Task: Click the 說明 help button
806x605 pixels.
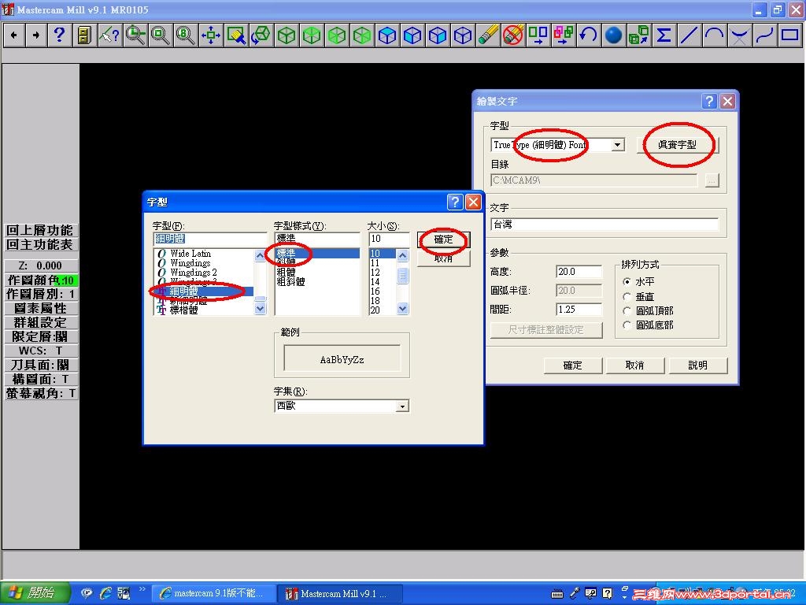Action: pos(697,366)
